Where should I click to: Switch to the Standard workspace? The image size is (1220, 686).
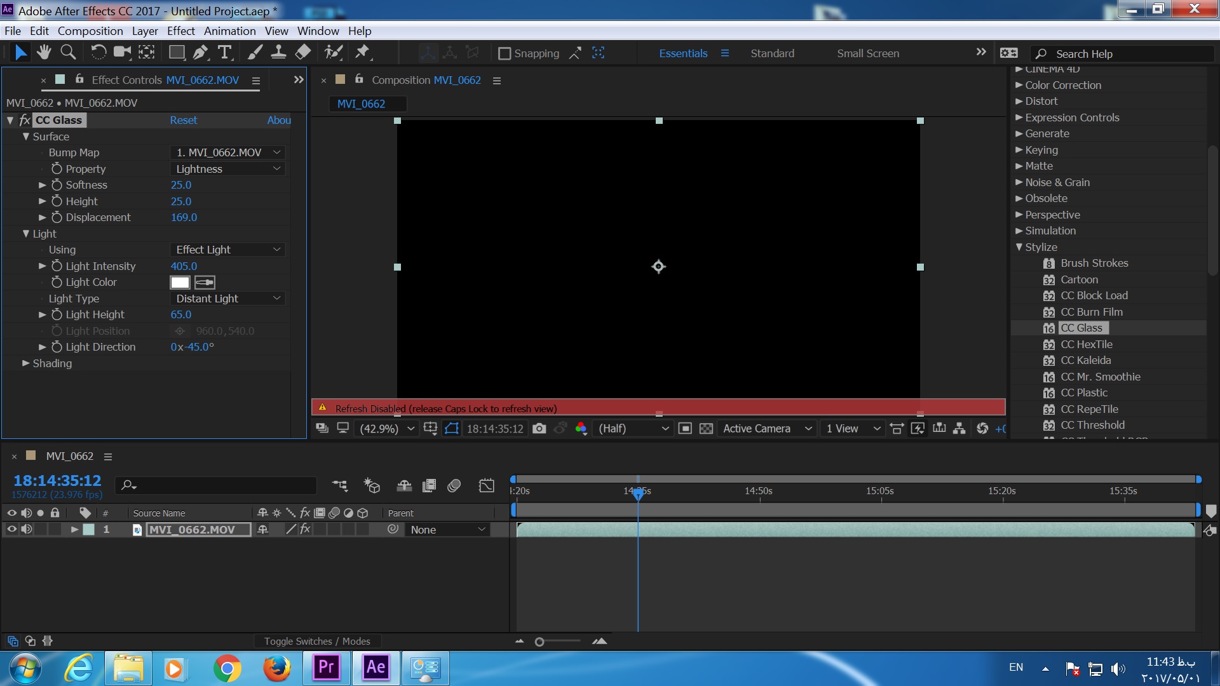772,53
